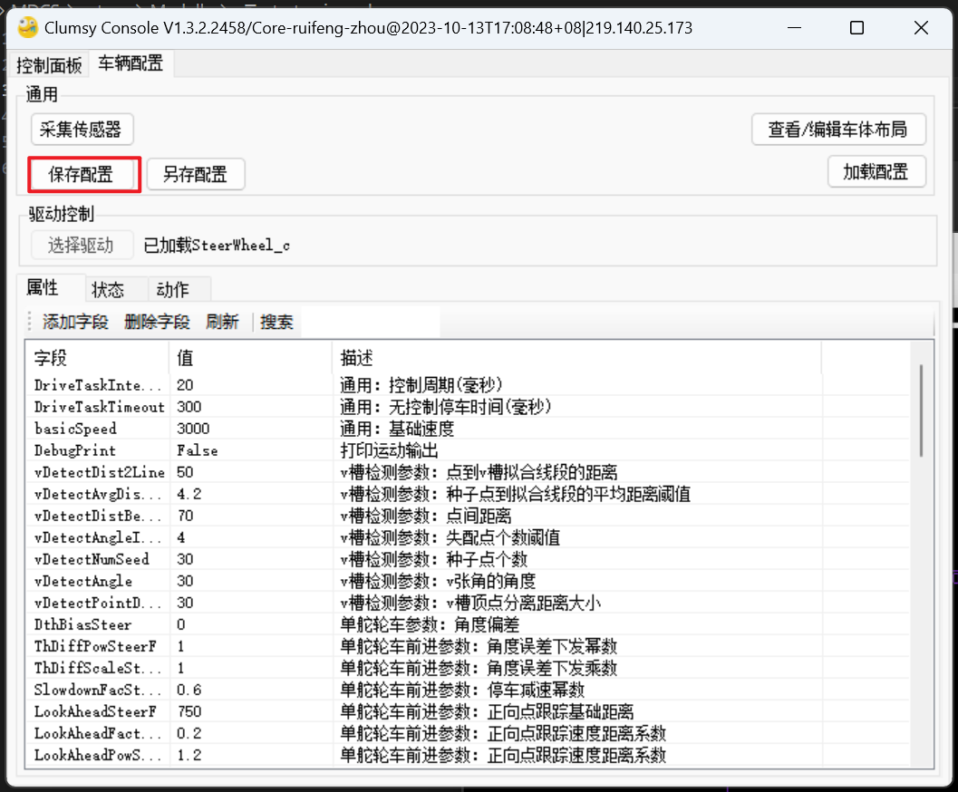Open 查看/编辑车体布局 layout editor
The image size is (958, 792).
[837, 130]
